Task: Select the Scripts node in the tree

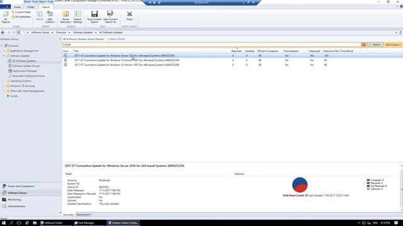Action: click(x=14, y=96)
